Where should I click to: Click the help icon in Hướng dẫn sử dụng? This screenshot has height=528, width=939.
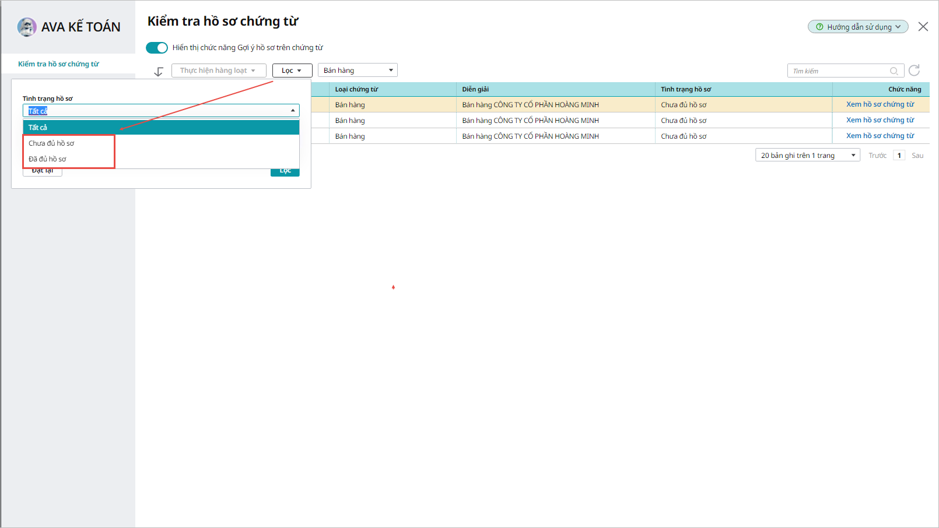[x=819, y=27]
